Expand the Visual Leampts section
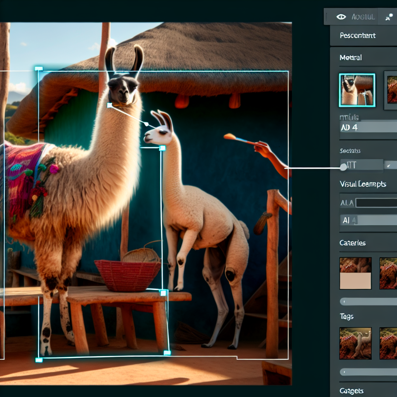The image size is (397, 397). pos(362,185)
